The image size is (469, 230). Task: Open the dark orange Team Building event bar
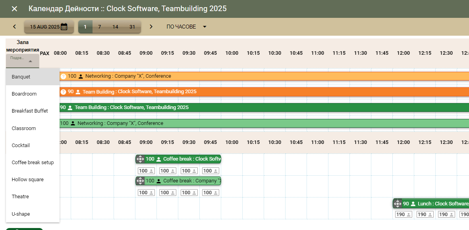point(264,92)
